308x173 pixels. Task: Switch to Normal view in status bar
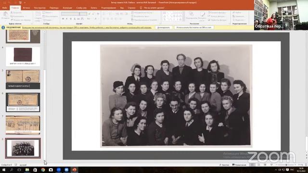(x=252, y=165)
